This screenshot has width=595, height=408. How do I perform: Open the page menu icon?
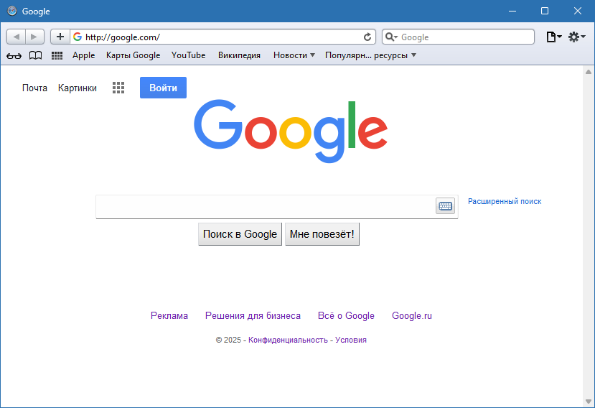[553, 37]
